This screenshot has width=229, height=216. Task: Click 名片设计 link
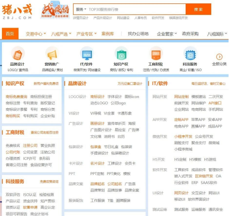[x=97, y=163]
